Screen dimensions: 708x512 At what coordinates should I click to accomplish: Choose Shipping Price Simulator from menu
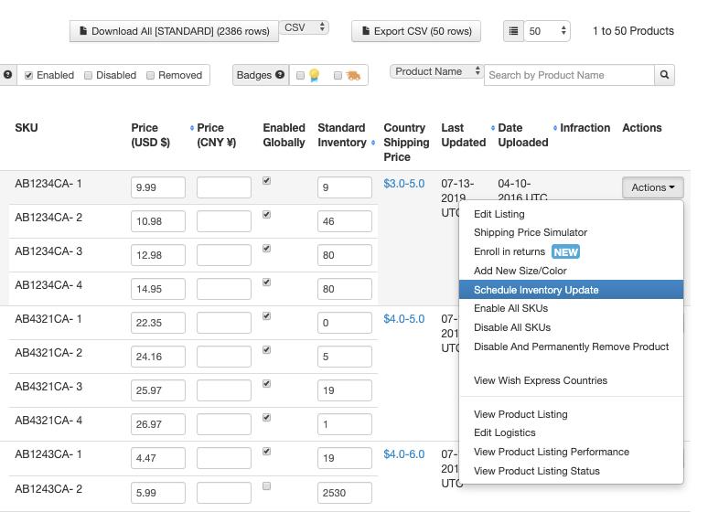click(x=531, y=232)
